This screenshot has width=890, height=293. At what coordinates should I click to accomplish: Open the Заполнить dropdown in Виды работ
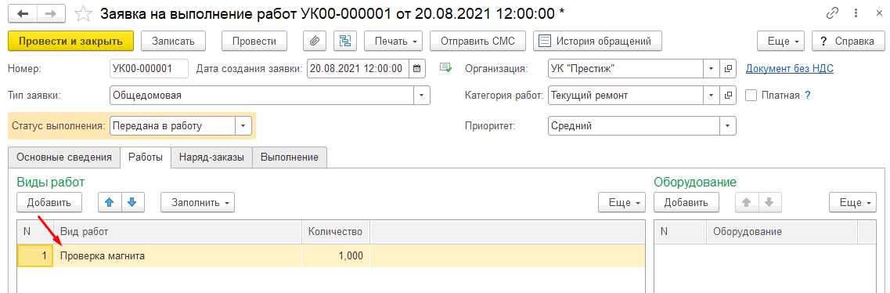pyautogui.click(x=197, y=202)
